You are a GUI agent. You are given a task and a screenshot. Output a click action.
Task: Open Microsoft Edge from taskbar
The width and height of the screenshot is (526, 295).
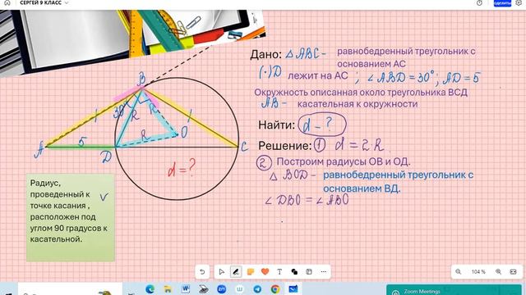point(150,289)
